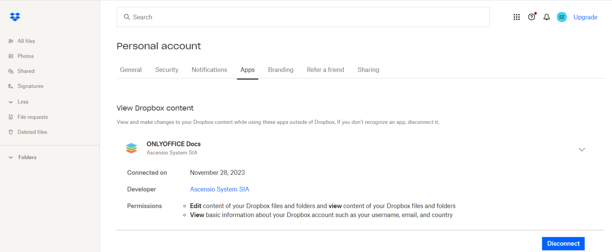612x252 pixels.
Task: Collapse the Less section in sidebar
Action: coord(11,102)
